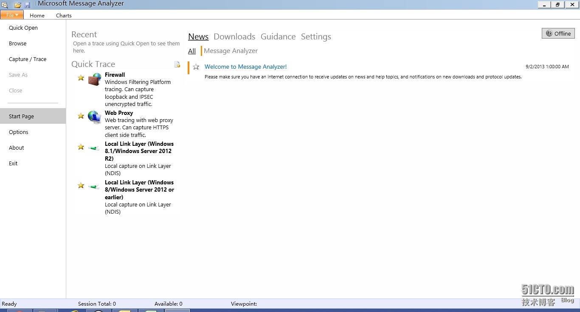Click the Offline status button
Screen dimensions: 580x312
(x=558, y=33)
